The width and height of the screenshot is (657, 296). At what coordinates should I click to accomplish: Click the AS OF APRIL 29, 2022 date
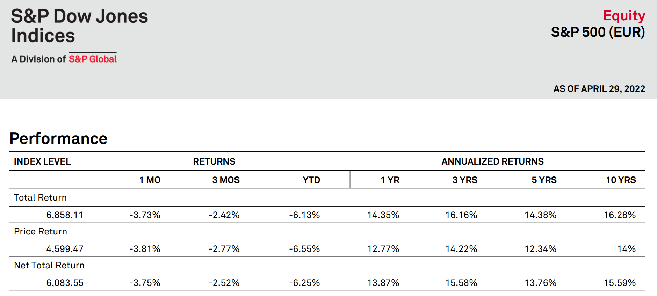599,89
